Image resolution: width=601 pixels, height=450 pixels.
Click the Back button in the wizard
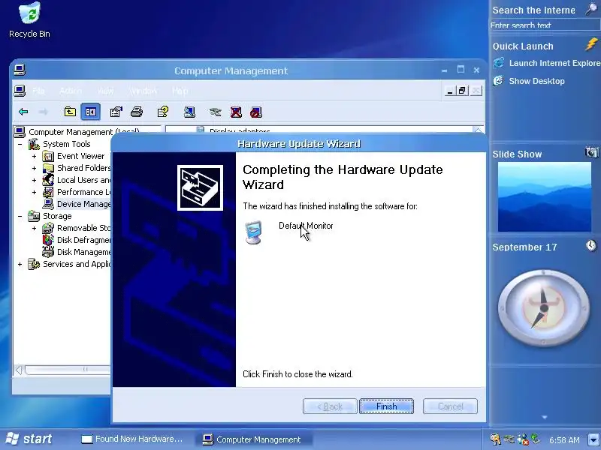330,406
